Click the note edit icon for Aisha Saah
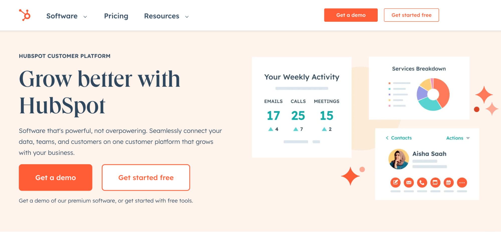 pyautogui.click(x=395, y=182)
